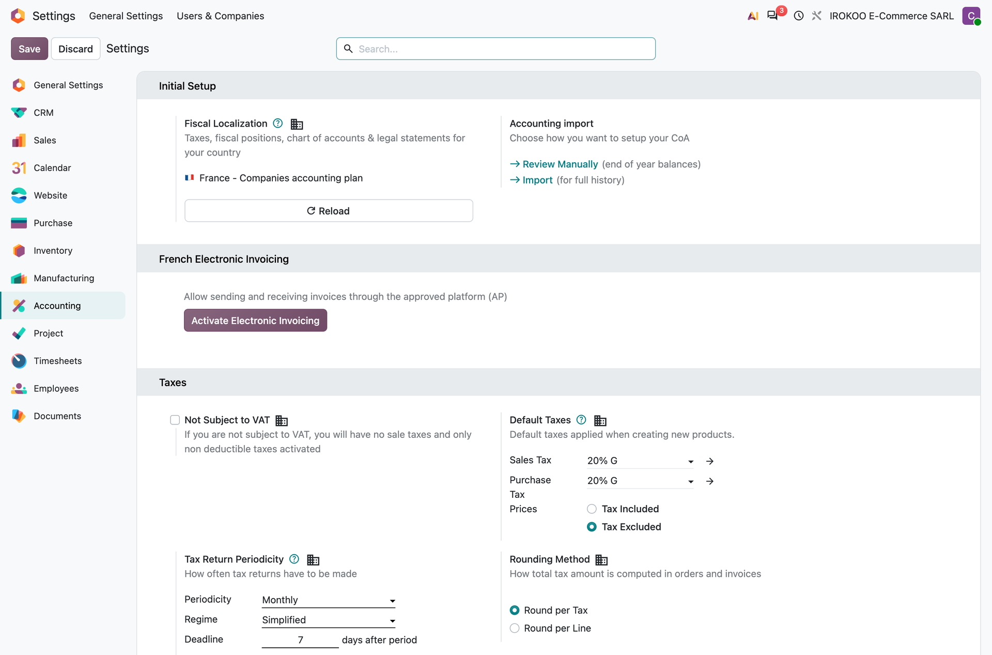Click the Deadline days input field
The width and height of the screenshot is (992, 655).
(x=300, y=640)
